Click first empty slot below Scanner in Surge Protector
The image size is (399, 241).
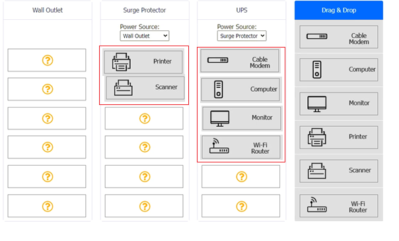(x=144, y=118)
